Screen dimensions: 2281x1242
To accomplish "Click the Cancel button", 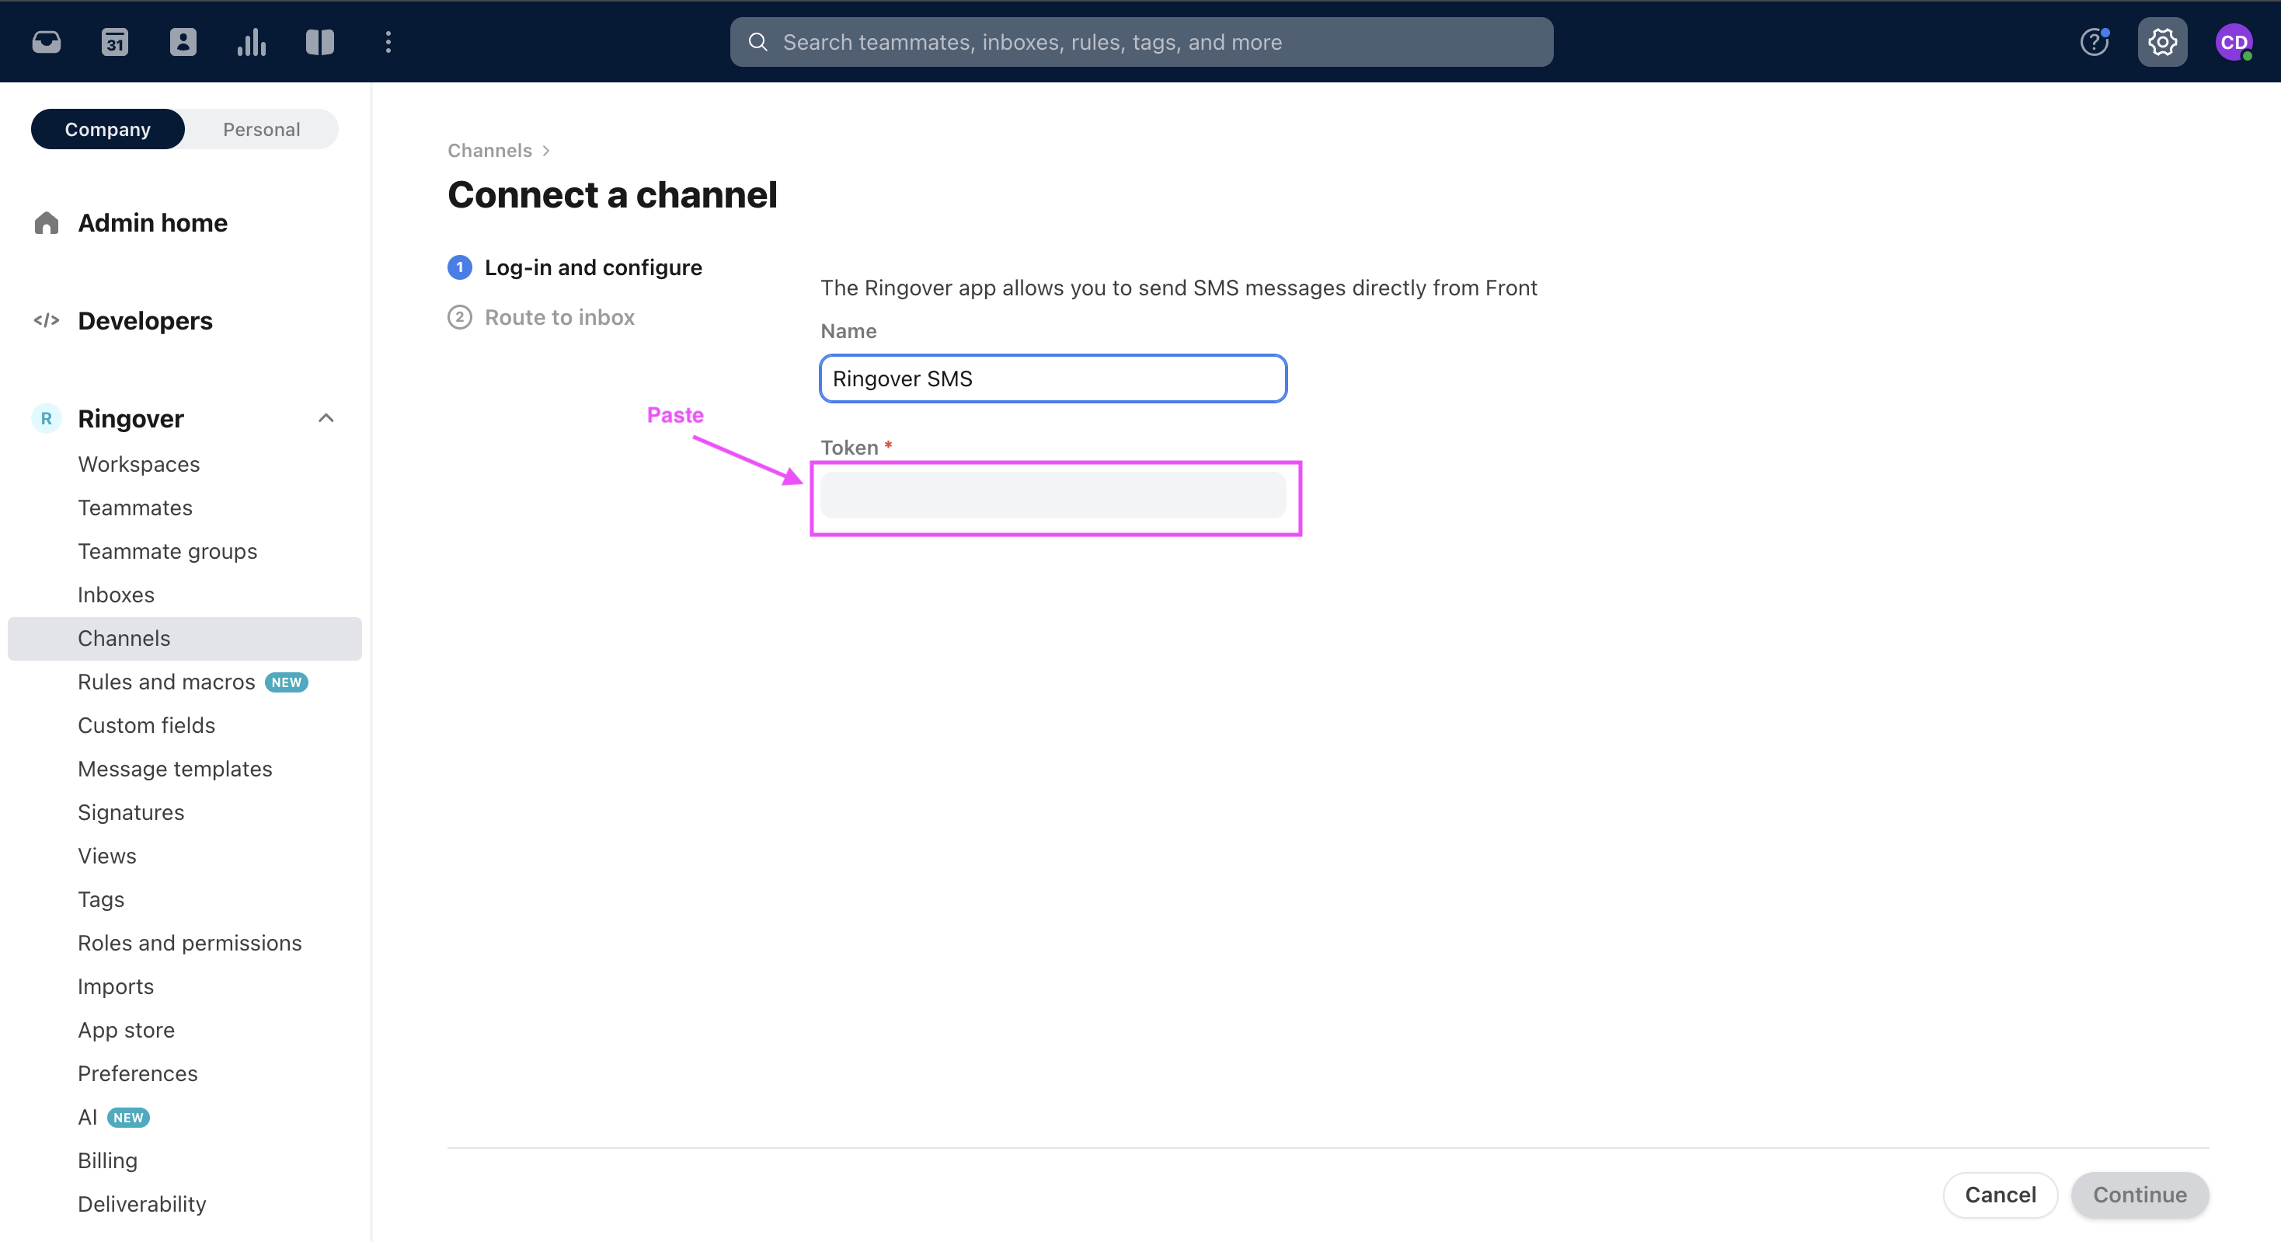I will pos(2001,1194).
